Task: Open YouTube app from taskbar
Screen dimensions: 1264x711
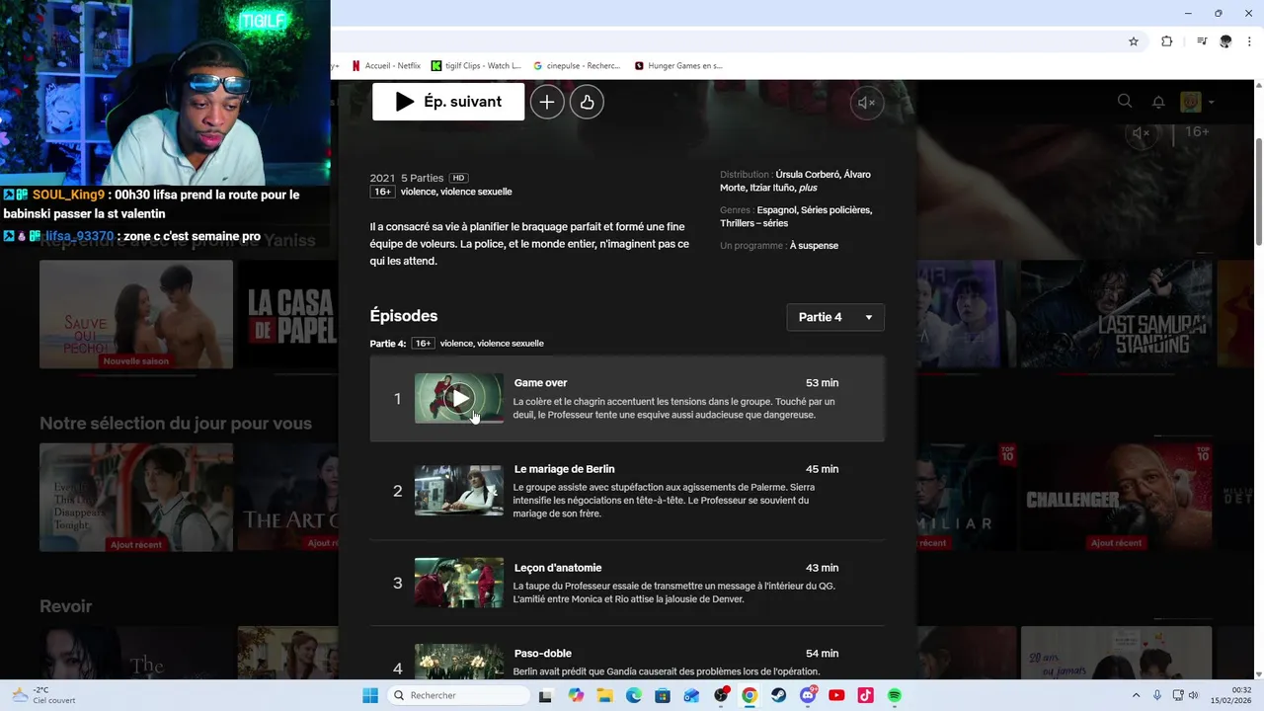Action: point(836,695)
